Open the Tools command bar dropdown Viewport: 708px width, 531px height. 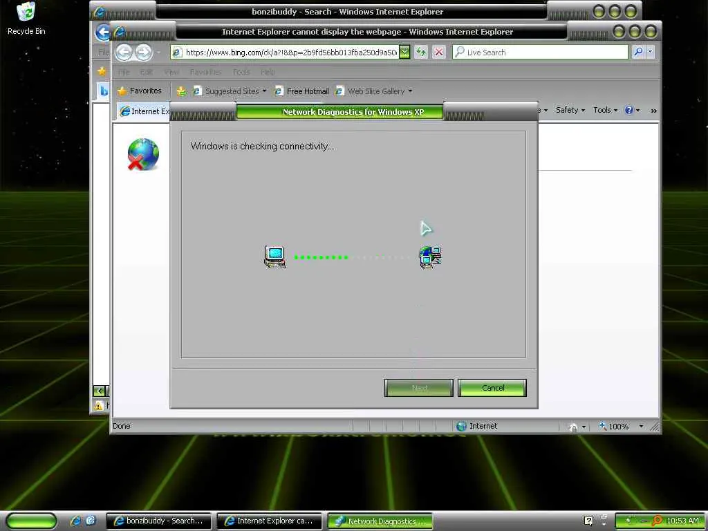(605, 110)
